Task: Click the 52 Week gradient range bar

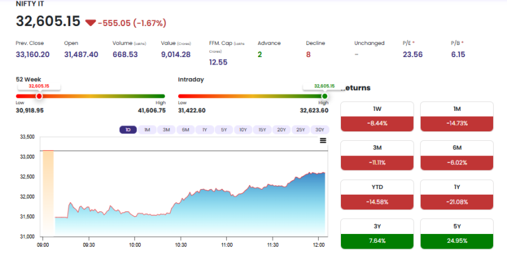Action: pos(91,96)
